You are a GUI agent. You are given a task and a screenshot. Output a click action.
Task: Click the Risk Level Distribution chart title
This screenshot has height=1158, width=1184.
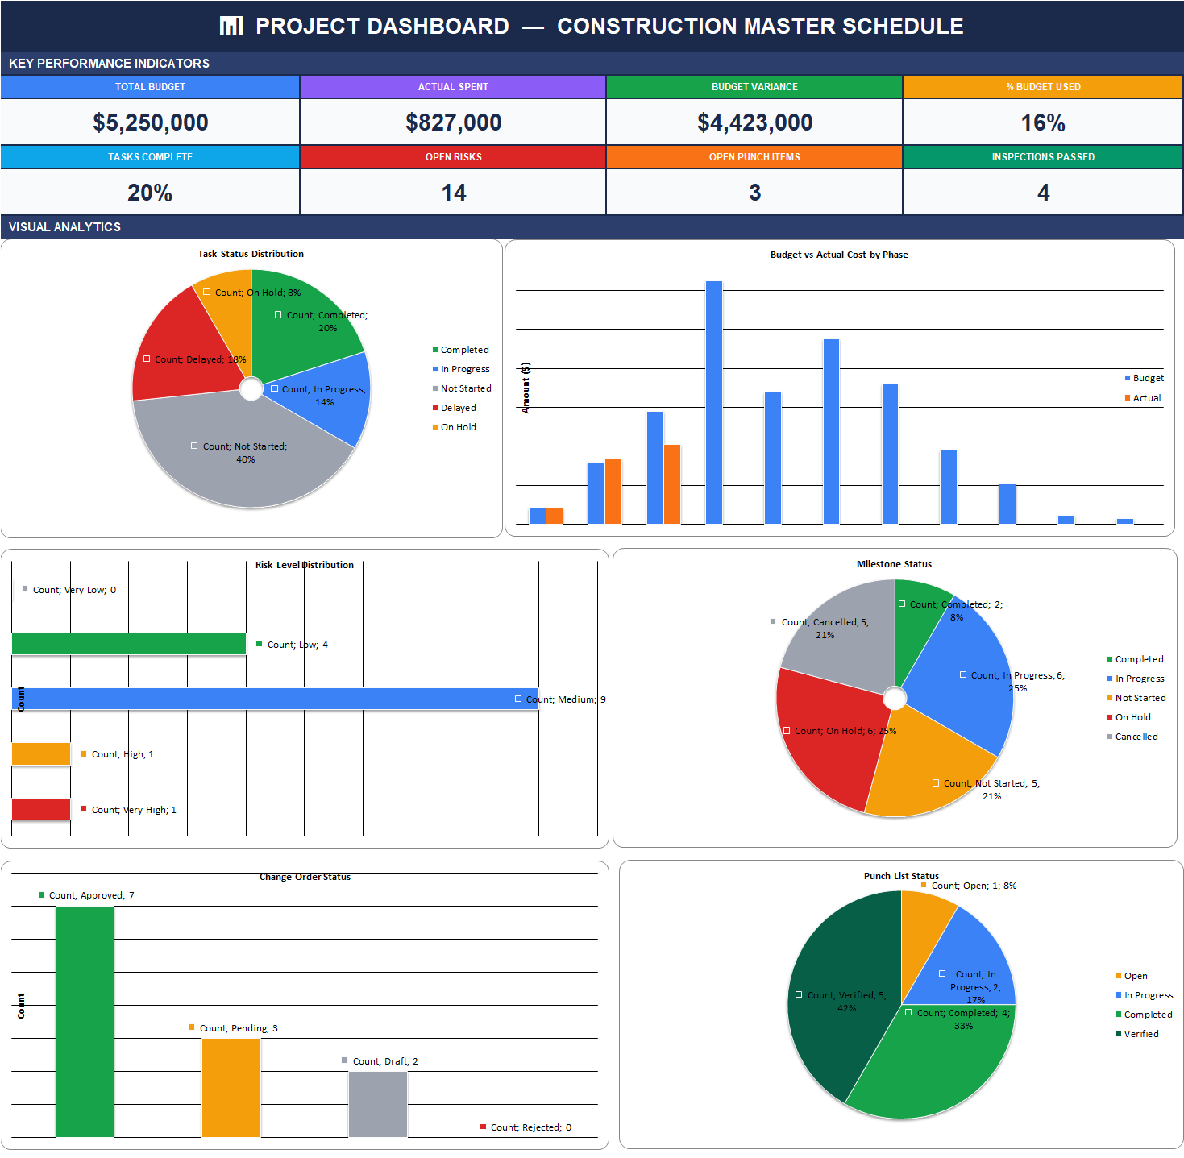305,565
